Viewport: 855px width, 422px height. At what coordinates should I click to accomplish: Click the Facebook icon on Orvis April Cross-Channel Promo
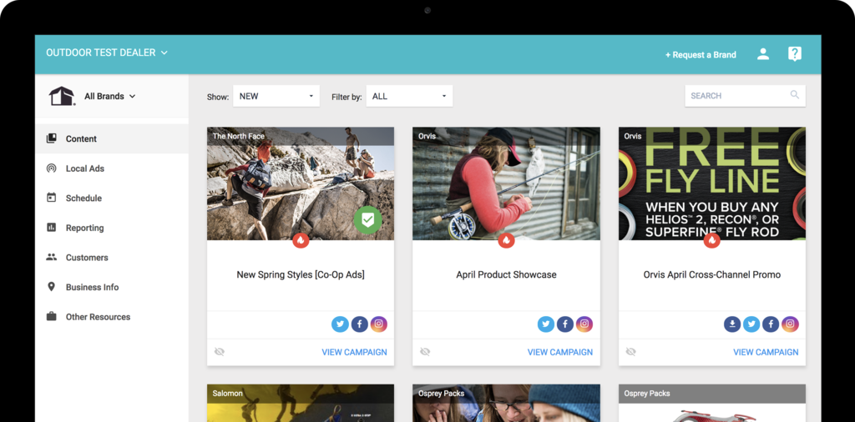tap(771, 324)
